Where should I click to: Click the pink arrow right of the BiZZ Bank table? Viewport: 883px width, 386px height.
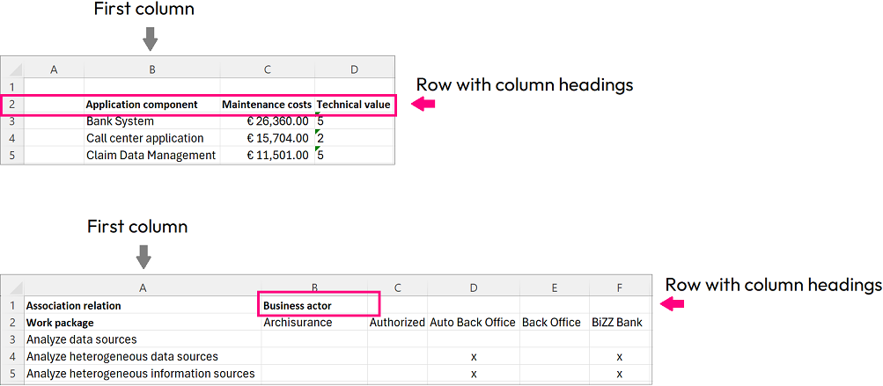click(673, 304)
